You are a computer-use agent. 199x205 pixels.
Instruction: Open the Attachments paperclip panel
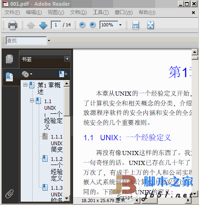point(9,194)
